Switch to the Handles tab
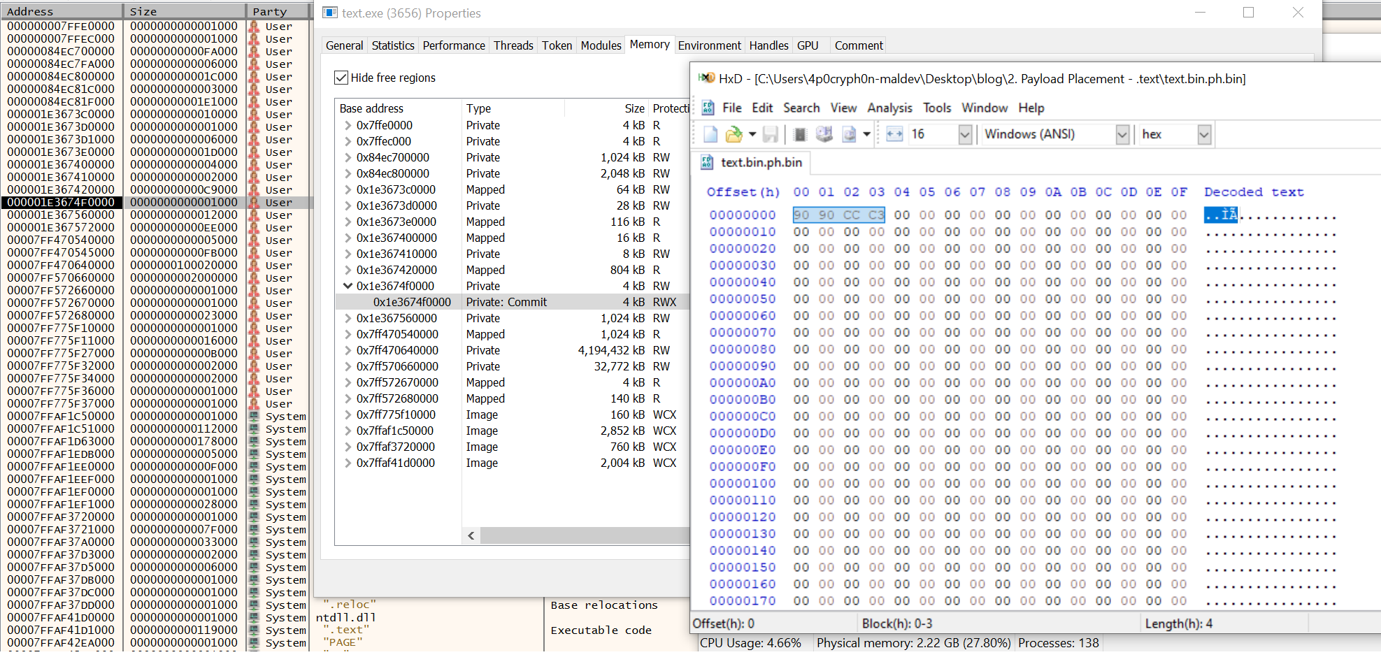 click(768, 45)
